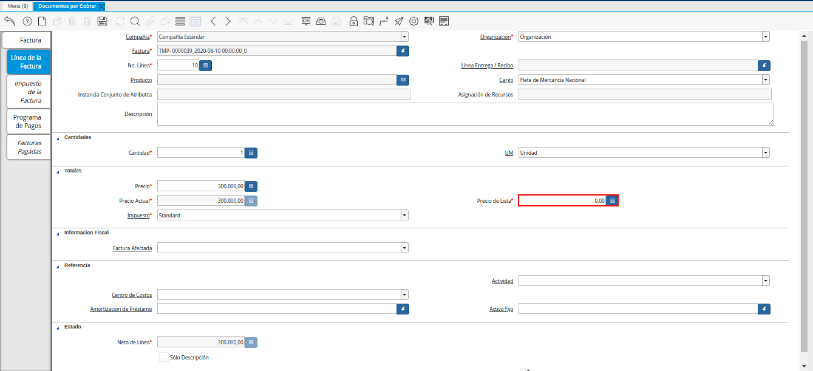Expand the Cargo dropdown

(x=765, y=80)
